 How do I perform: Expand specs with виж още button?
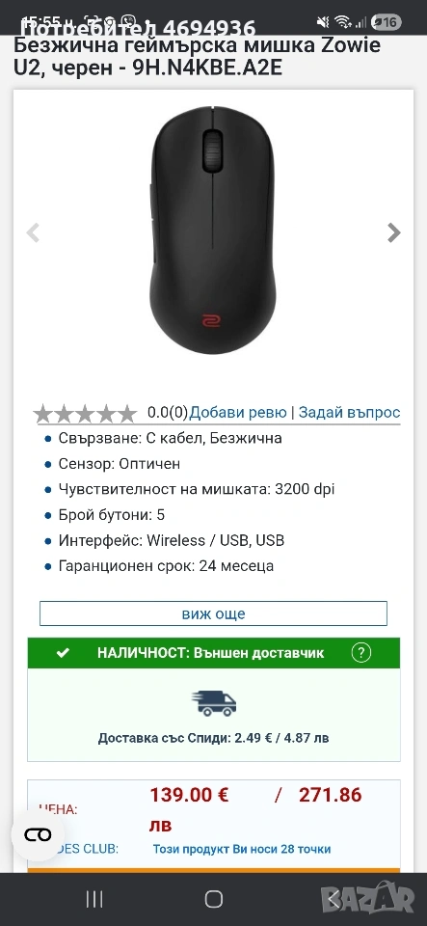tap(214, 613)
